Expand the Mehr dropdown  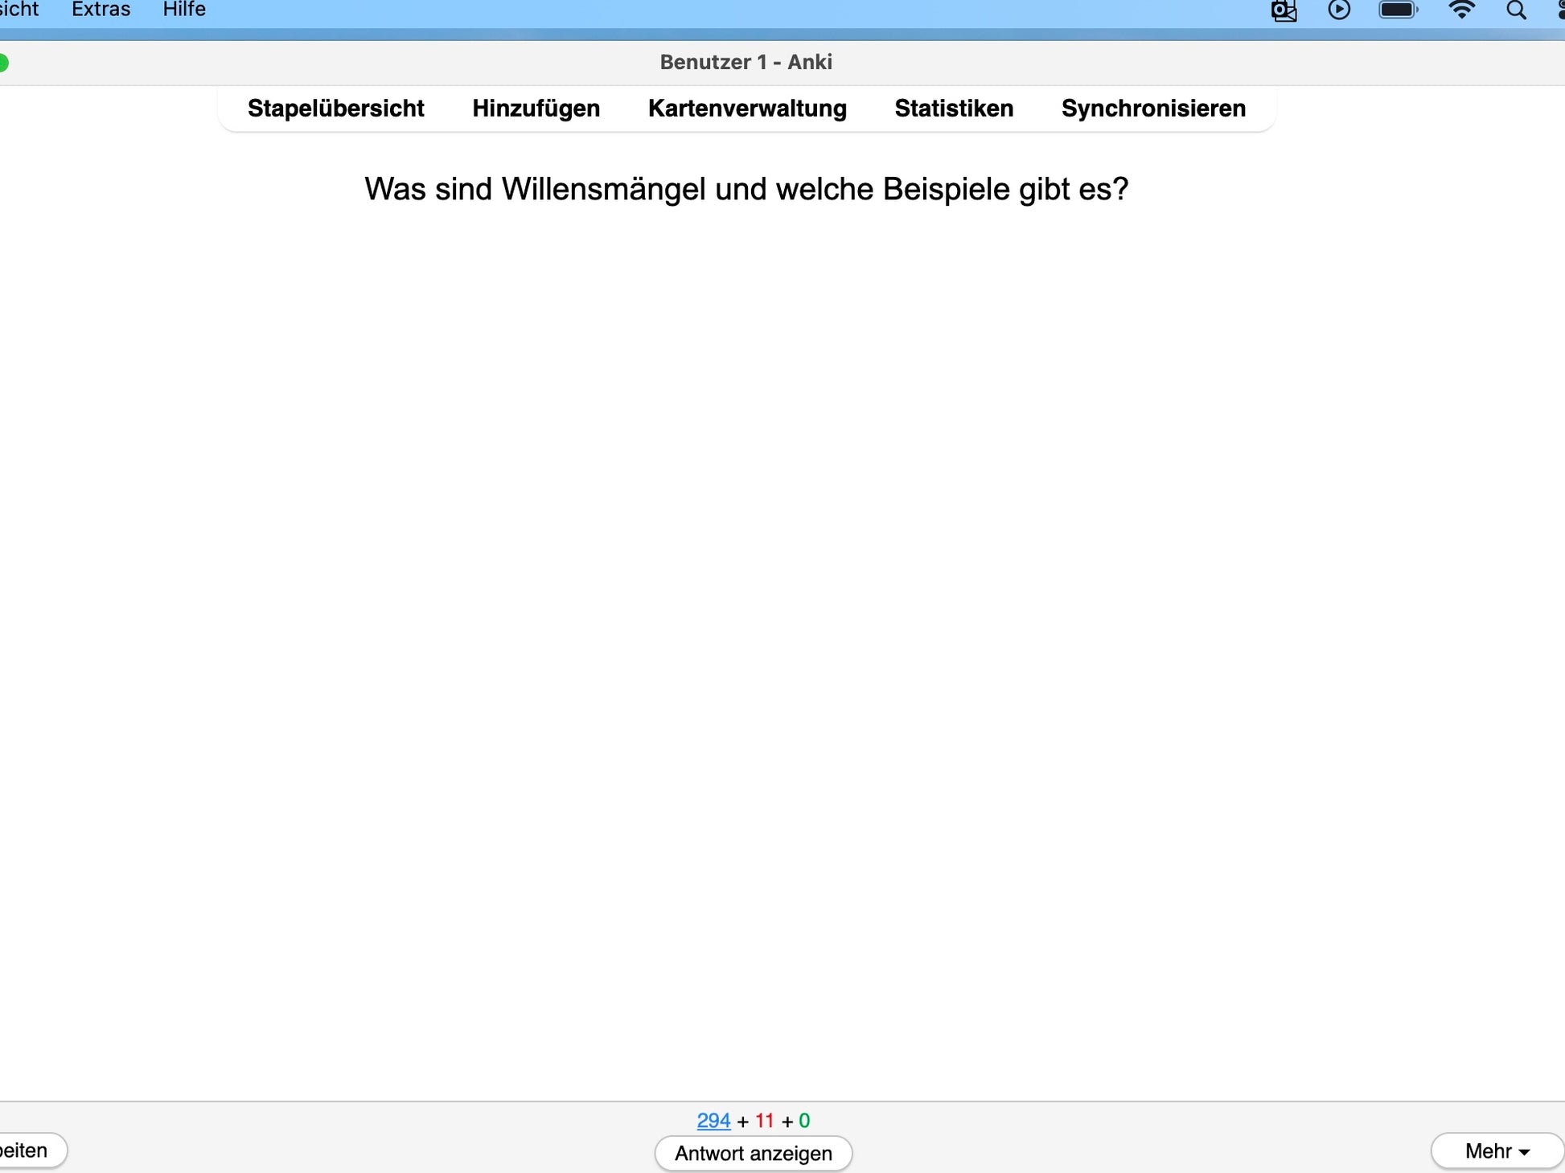click(1497, 1150)
